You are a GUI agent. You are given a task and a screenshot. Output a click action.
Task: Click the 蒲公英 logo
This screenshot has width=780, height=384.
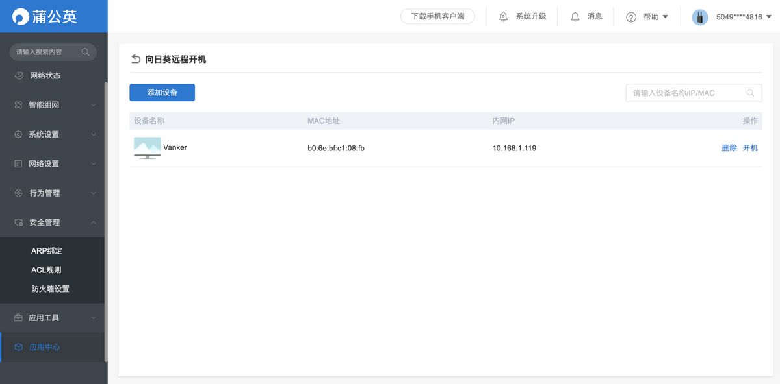45,16
